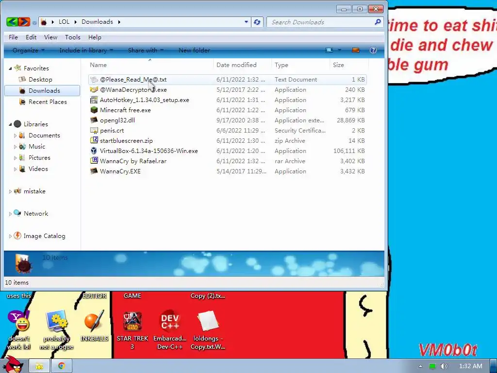Click the Change your view icon
Screen dimensions: 497x373
[330, 50]
